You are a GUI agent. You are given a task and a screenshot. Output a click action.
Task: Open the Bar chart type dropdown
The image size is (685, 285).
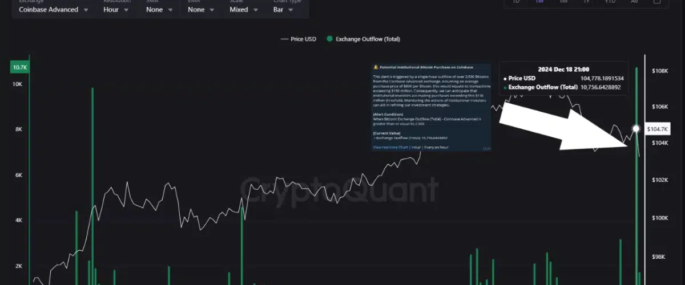[x=287, y=10]
